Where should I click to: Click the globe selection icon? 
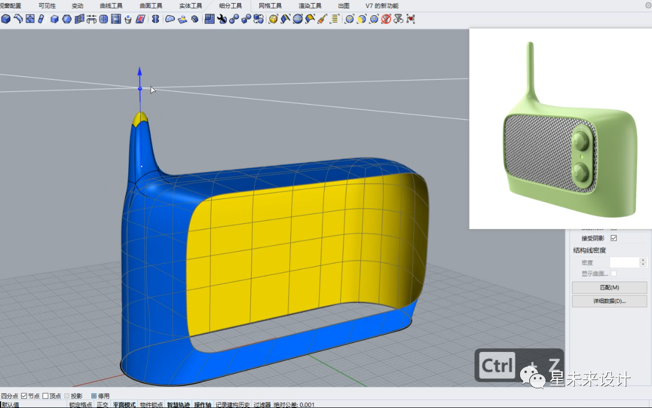[297, 19]
